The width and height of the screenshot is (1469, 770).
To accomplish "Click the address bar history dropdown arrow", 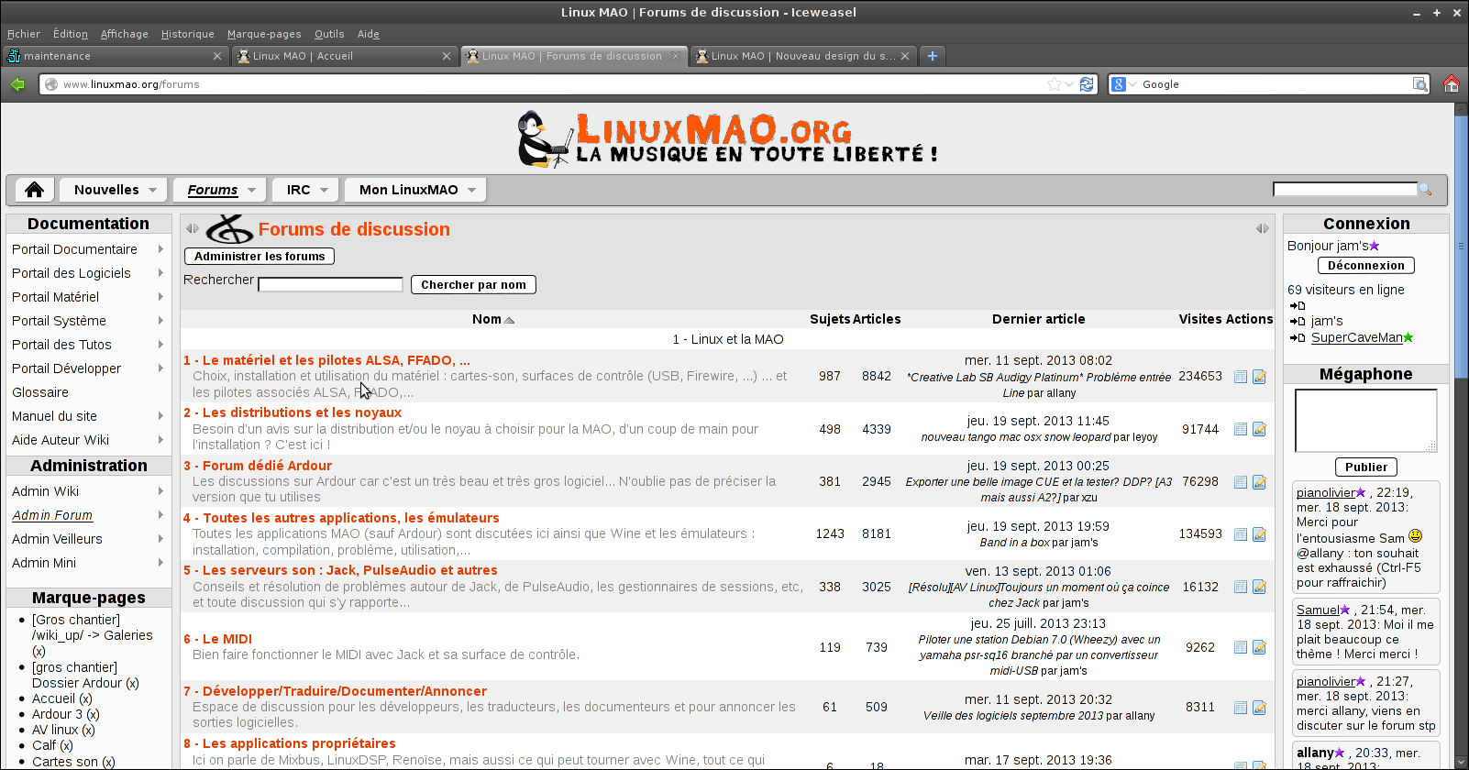I will point(1069,84).
